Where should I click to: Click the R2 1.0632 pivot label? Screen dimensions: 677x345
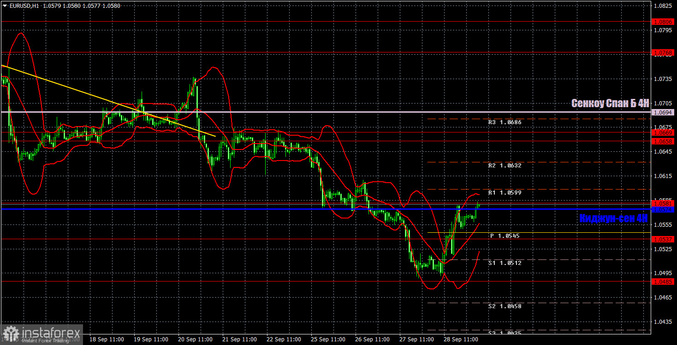point(505,166)
